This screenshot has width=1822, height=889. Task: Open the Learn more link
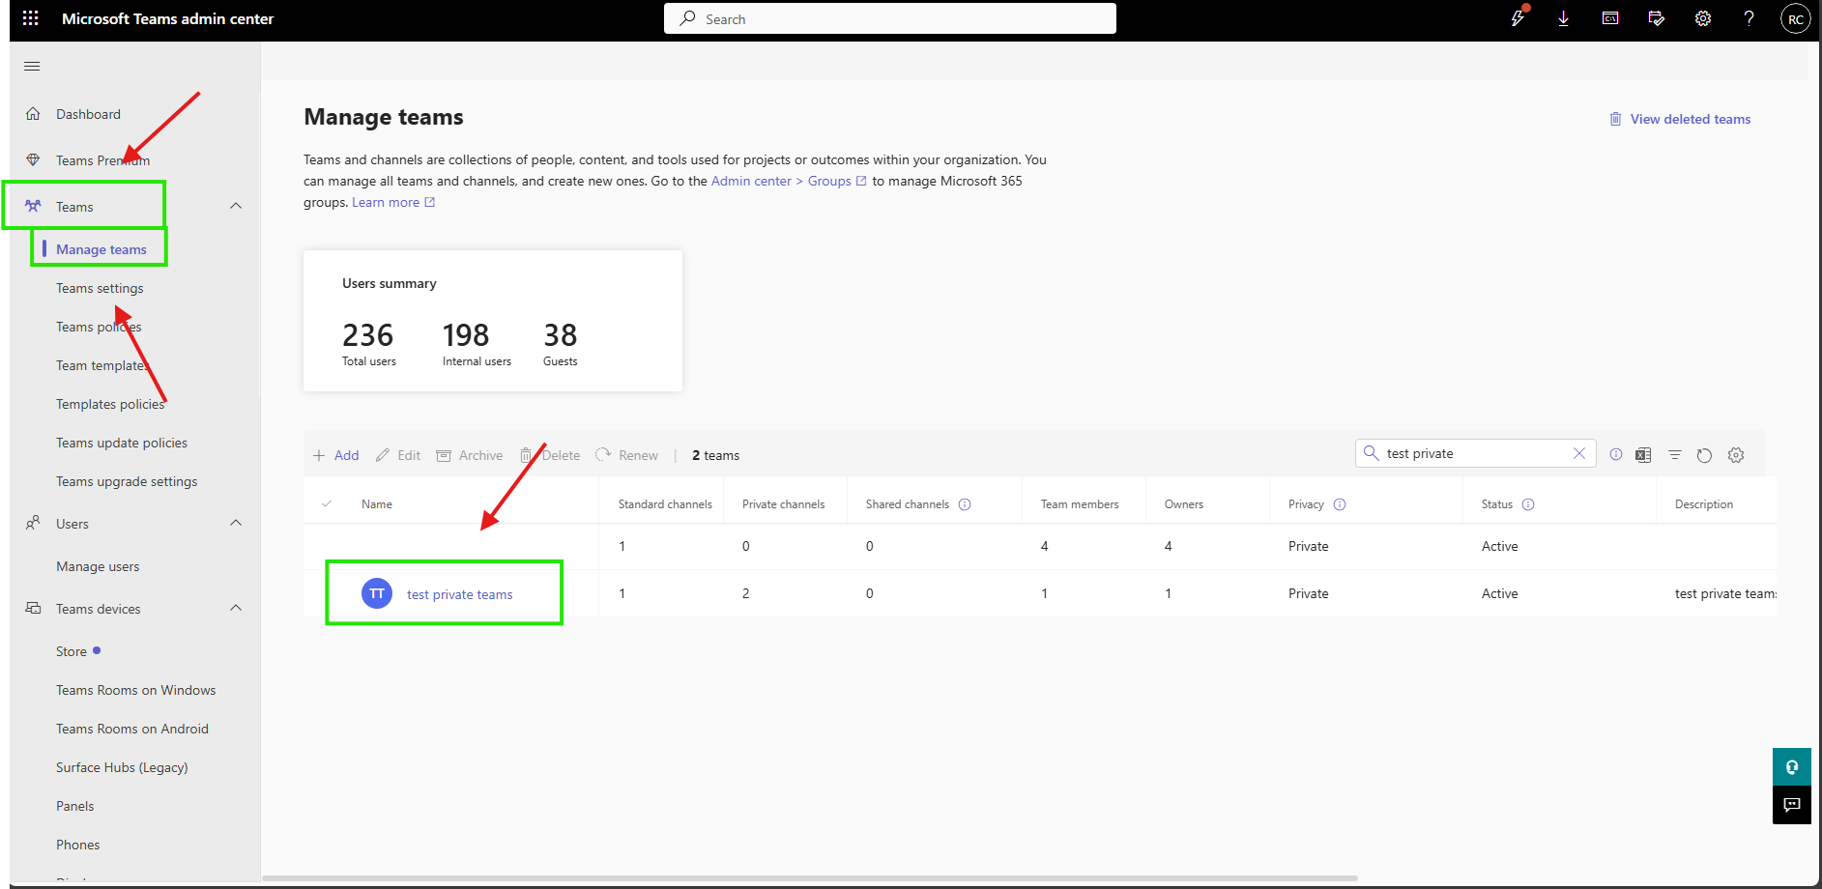point(393,202)
